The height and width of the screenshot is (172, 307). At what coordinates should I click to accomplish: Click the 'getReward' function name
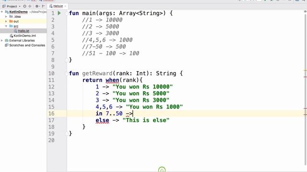97,73
